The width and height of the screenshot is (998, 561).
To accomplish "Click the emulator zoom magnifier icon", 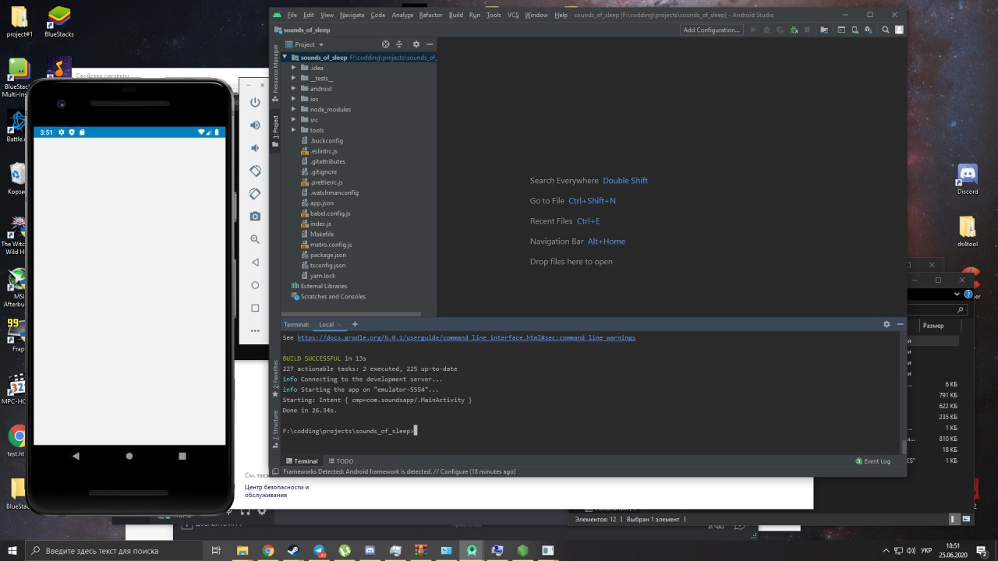I will [255, 239].
